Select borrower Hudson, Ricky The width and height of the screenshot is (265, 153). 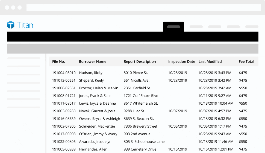pos(91,73)
